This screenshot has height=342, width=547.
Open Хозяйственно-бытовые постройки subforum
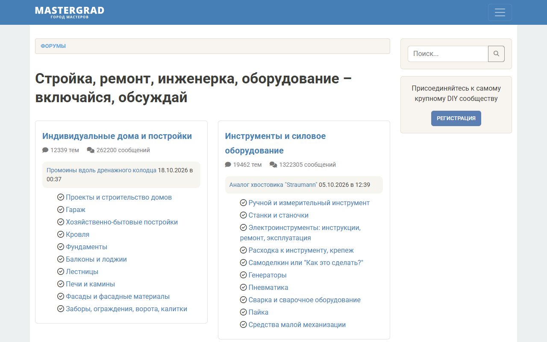pos(122,222)
